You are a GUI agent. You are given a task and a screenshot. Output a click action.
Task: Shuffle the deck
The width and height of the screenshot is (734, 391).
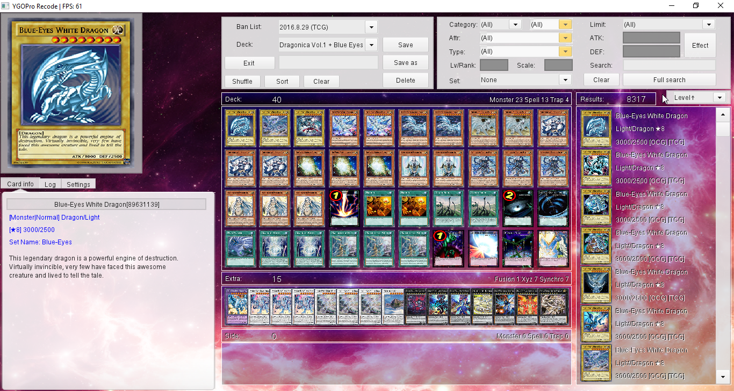[x=242, y=82]
